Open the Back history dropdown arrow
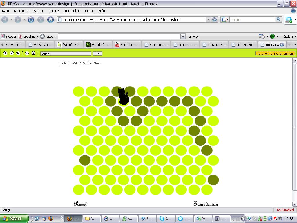 tap(11, 19)
